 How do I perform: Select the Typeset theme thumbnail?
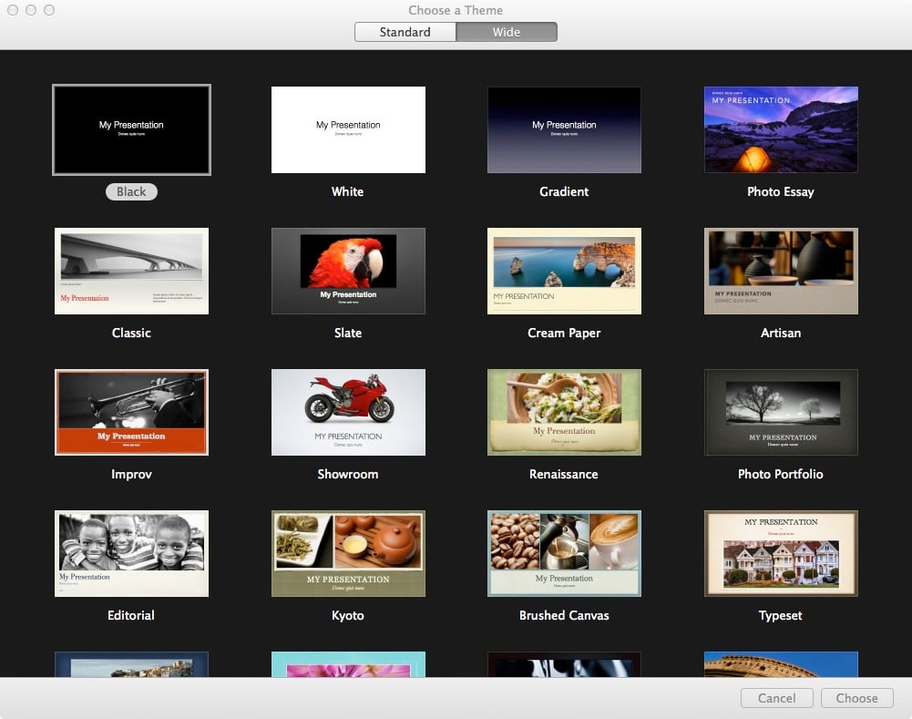pyautogui.click(x=781, y=554)
